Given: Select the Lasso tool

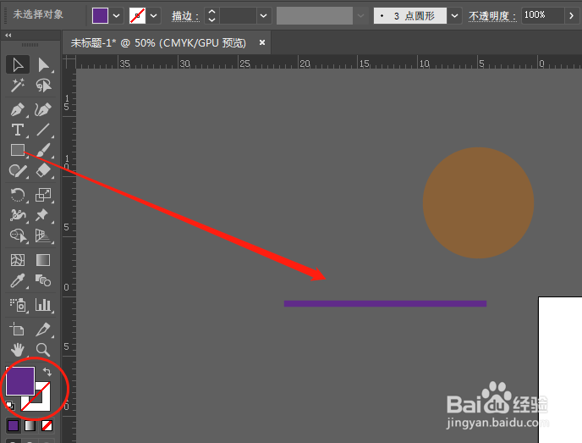Looking at the screenshot, I should click(43, 86).
